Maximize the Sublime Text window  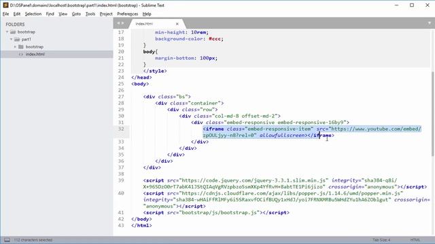point(412,5)
